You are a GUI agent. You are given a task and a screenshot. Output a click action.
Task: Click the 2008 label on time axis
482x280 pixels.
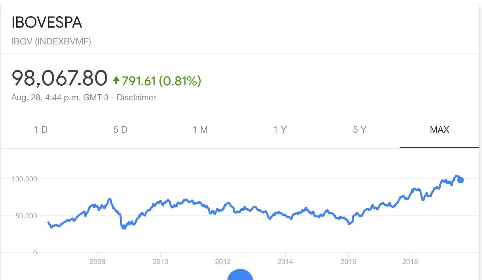[98, 262]
